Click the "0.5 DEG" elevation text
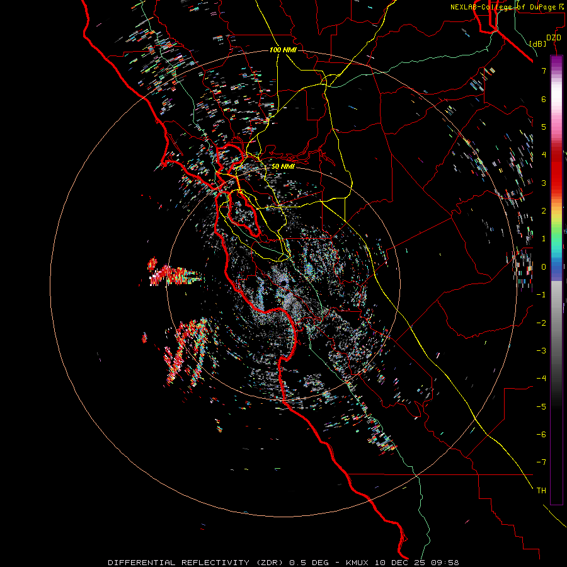Image resolution: width=567 pixels, height=567 pixels. point(309,563)
